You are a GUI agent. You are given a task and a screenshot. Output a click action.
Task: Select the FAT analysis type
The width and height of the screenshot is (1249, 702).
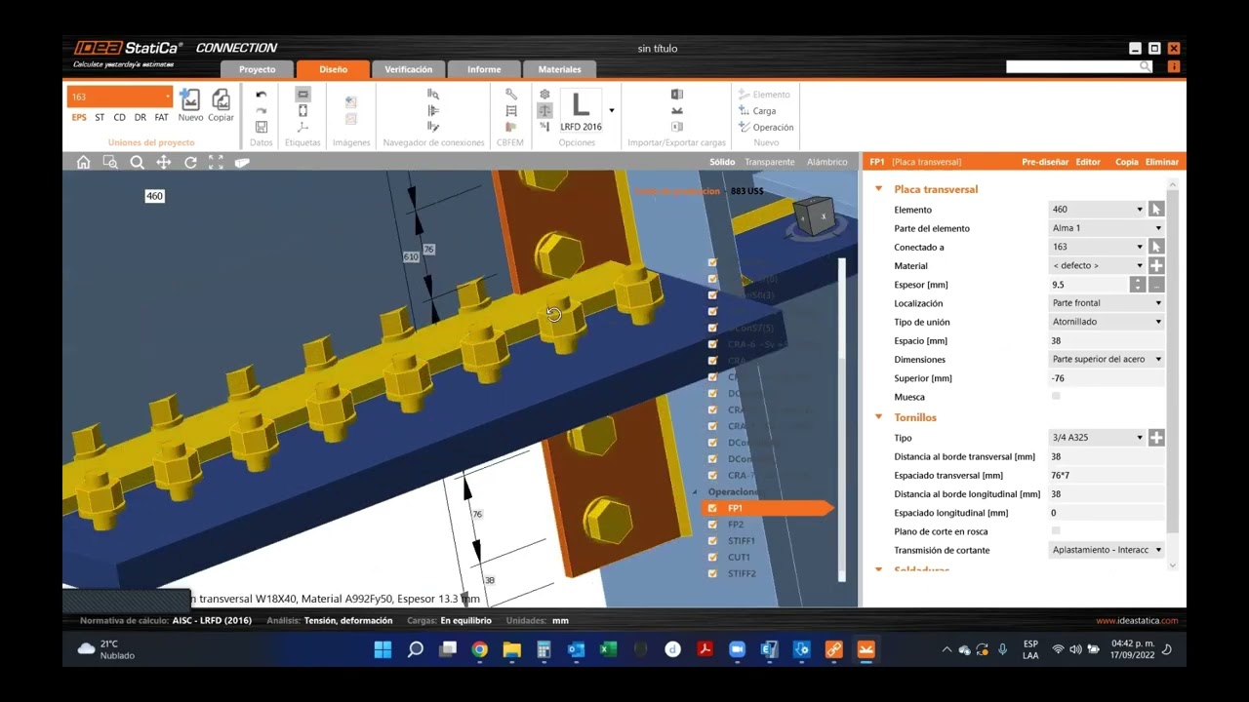(161, 117)
